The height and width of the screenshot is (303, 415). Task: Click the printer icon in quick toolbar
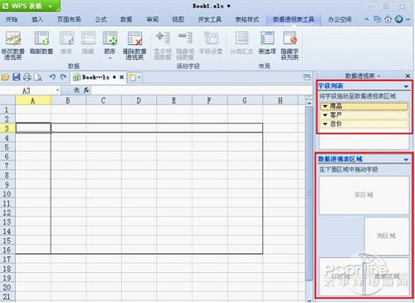pyautogui.click(x=27, y=77)
